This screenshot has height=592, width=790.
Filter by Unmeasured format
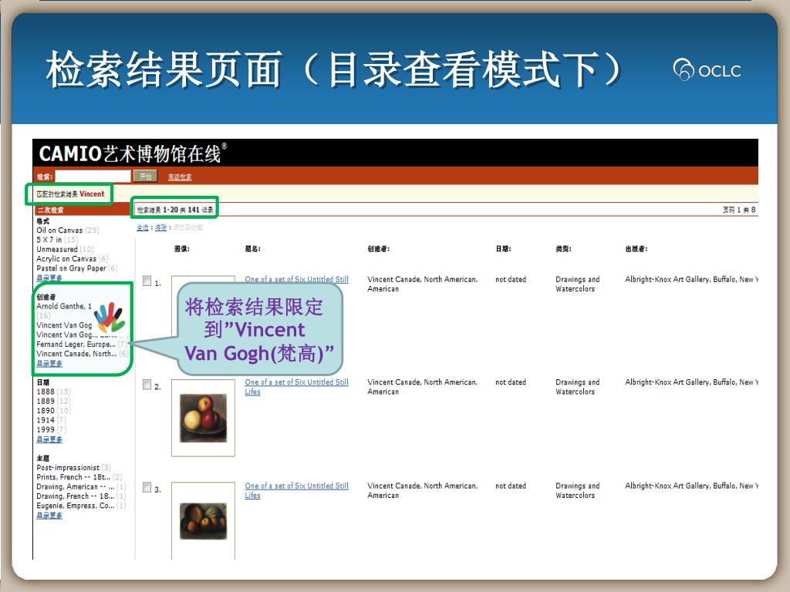pyautogui.click(x=57, y=249)
